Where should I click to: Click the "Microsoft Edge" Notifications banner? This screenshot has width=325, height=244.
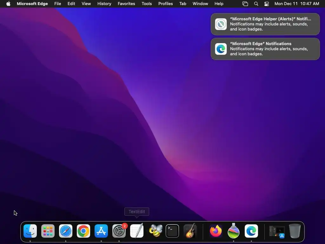(265, 49)
